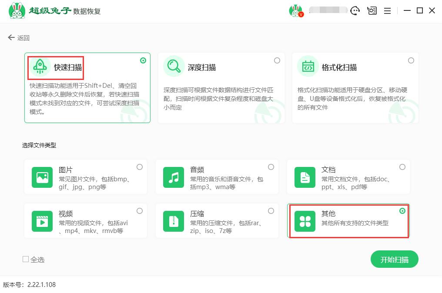The width and height of the screenshot is (442, 293).
Task: Select the 压缩 file type radio
Action: 271,211
